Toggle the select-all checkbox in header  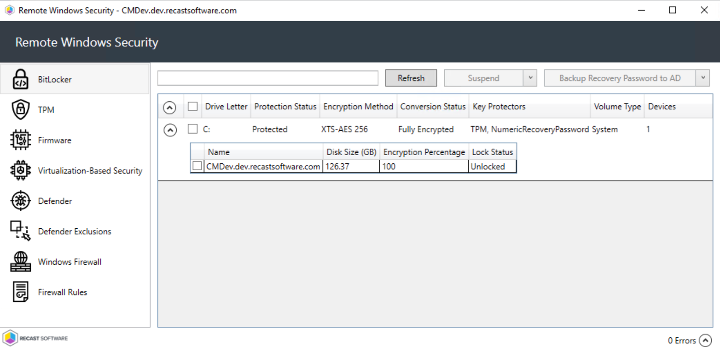click(193, 106)
